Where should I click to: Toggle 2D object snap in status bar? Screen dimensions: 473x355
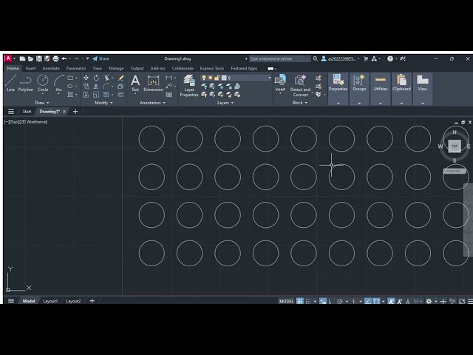click(x=376, y=301)
